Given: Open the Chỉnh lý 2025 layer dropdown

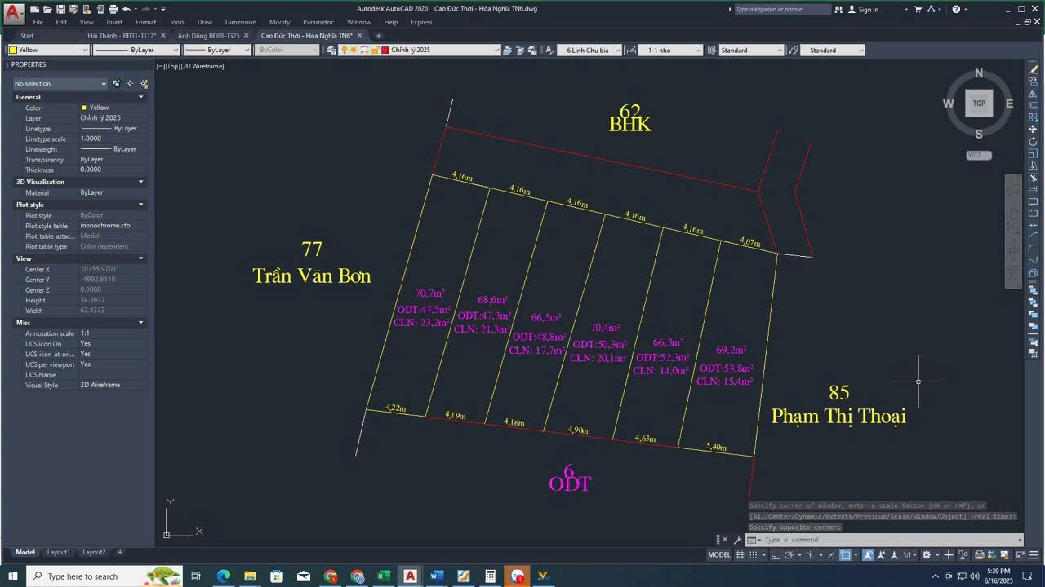Looking at the screenshot, I should (496, 51).
